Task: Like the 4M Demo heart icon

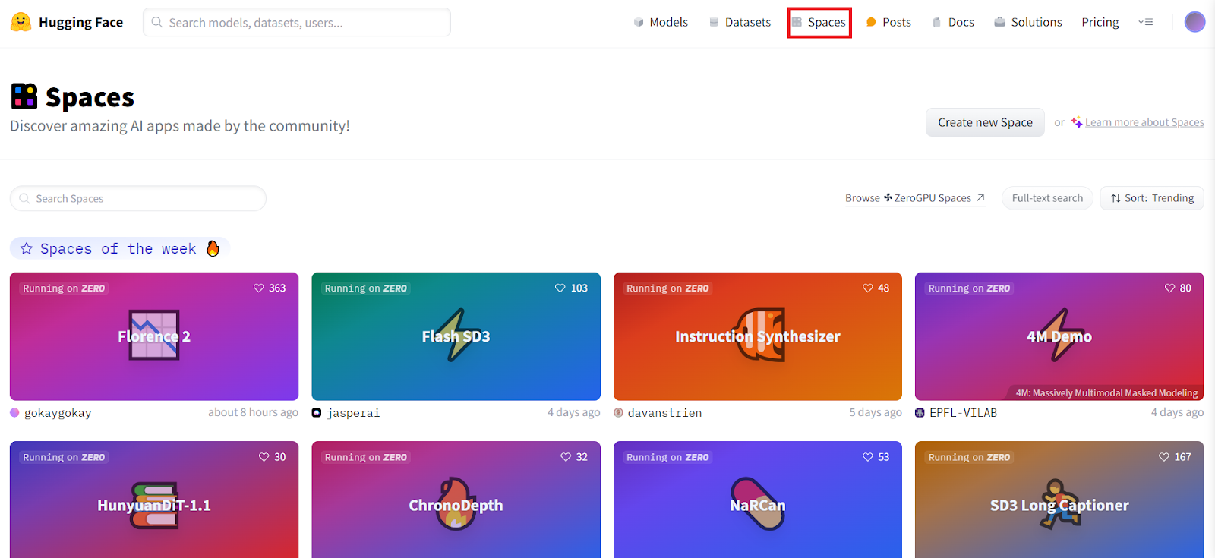Action: [x=1170, y=288]
